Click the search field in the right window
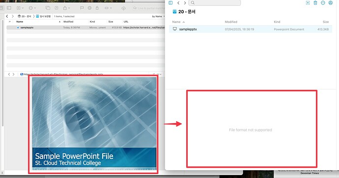The image size is (339, 178). click(x=215, y=3)
